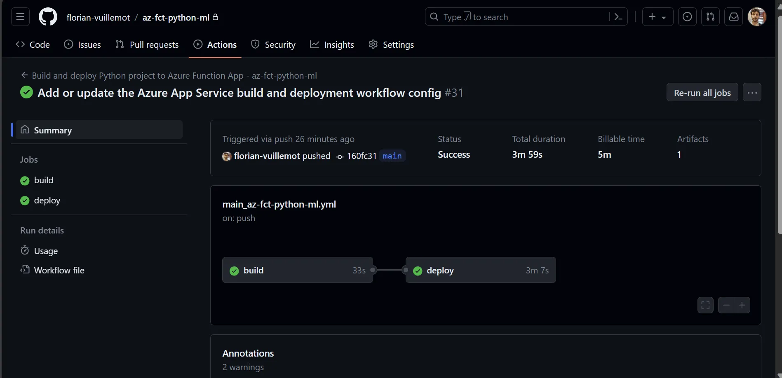Viewport: 782px width, 378px height.
Task: Click the '2 warnings' annotations text
Action: tap(243, 367)
